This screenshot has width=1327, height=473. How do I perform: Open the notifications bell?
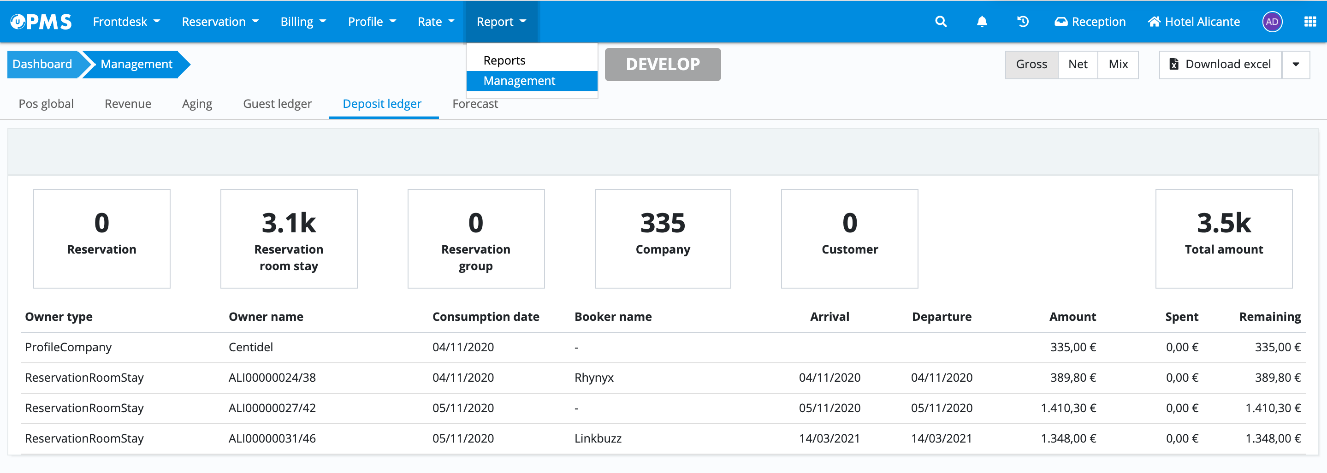[x=982, y=22]
